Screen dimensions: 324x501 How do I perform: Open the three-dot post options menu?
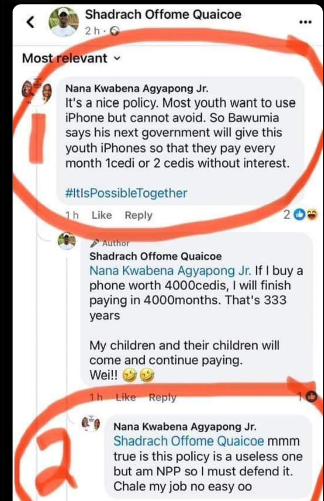(305, 22)
